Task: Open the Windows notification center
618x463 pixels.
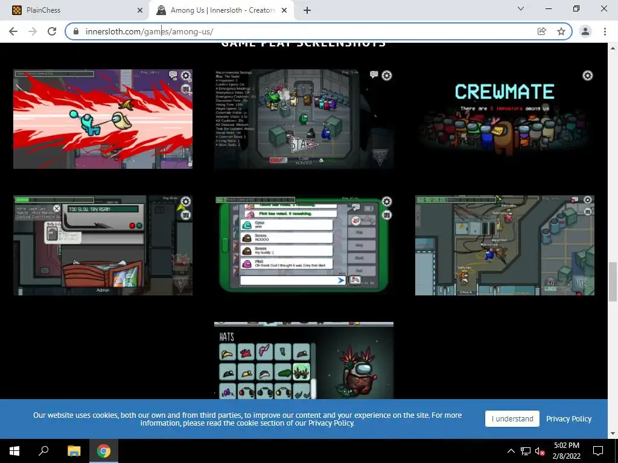Action: 598,451
